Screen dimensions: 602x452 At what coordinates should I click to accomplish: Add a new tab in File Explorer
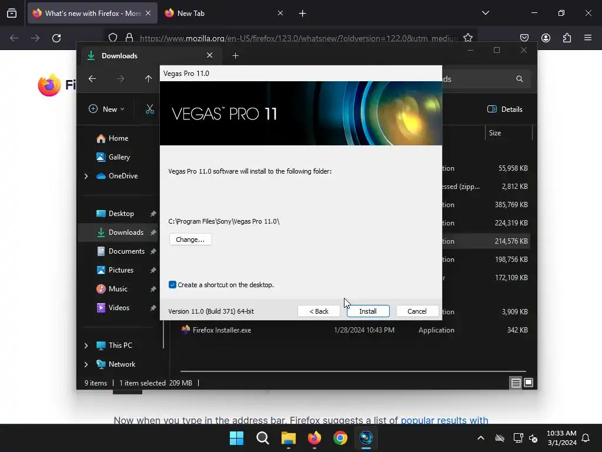[x=235, y=56]
